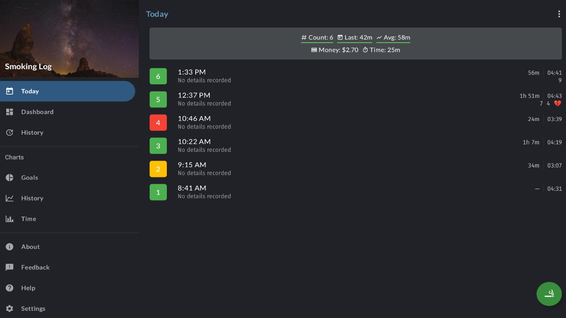
Task: Open the Goals pie chart view
Action: tap(29, 178)
